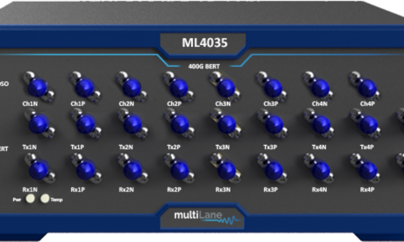Pick the Rx4N text label

tap(319, 190)
